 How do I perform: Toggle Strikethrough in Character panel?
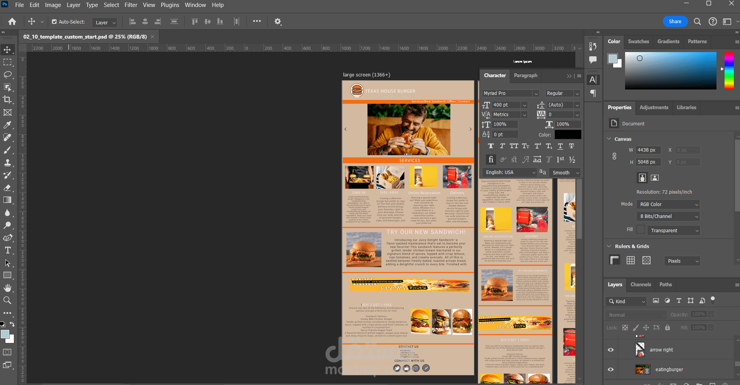click(x=571, y=146)
